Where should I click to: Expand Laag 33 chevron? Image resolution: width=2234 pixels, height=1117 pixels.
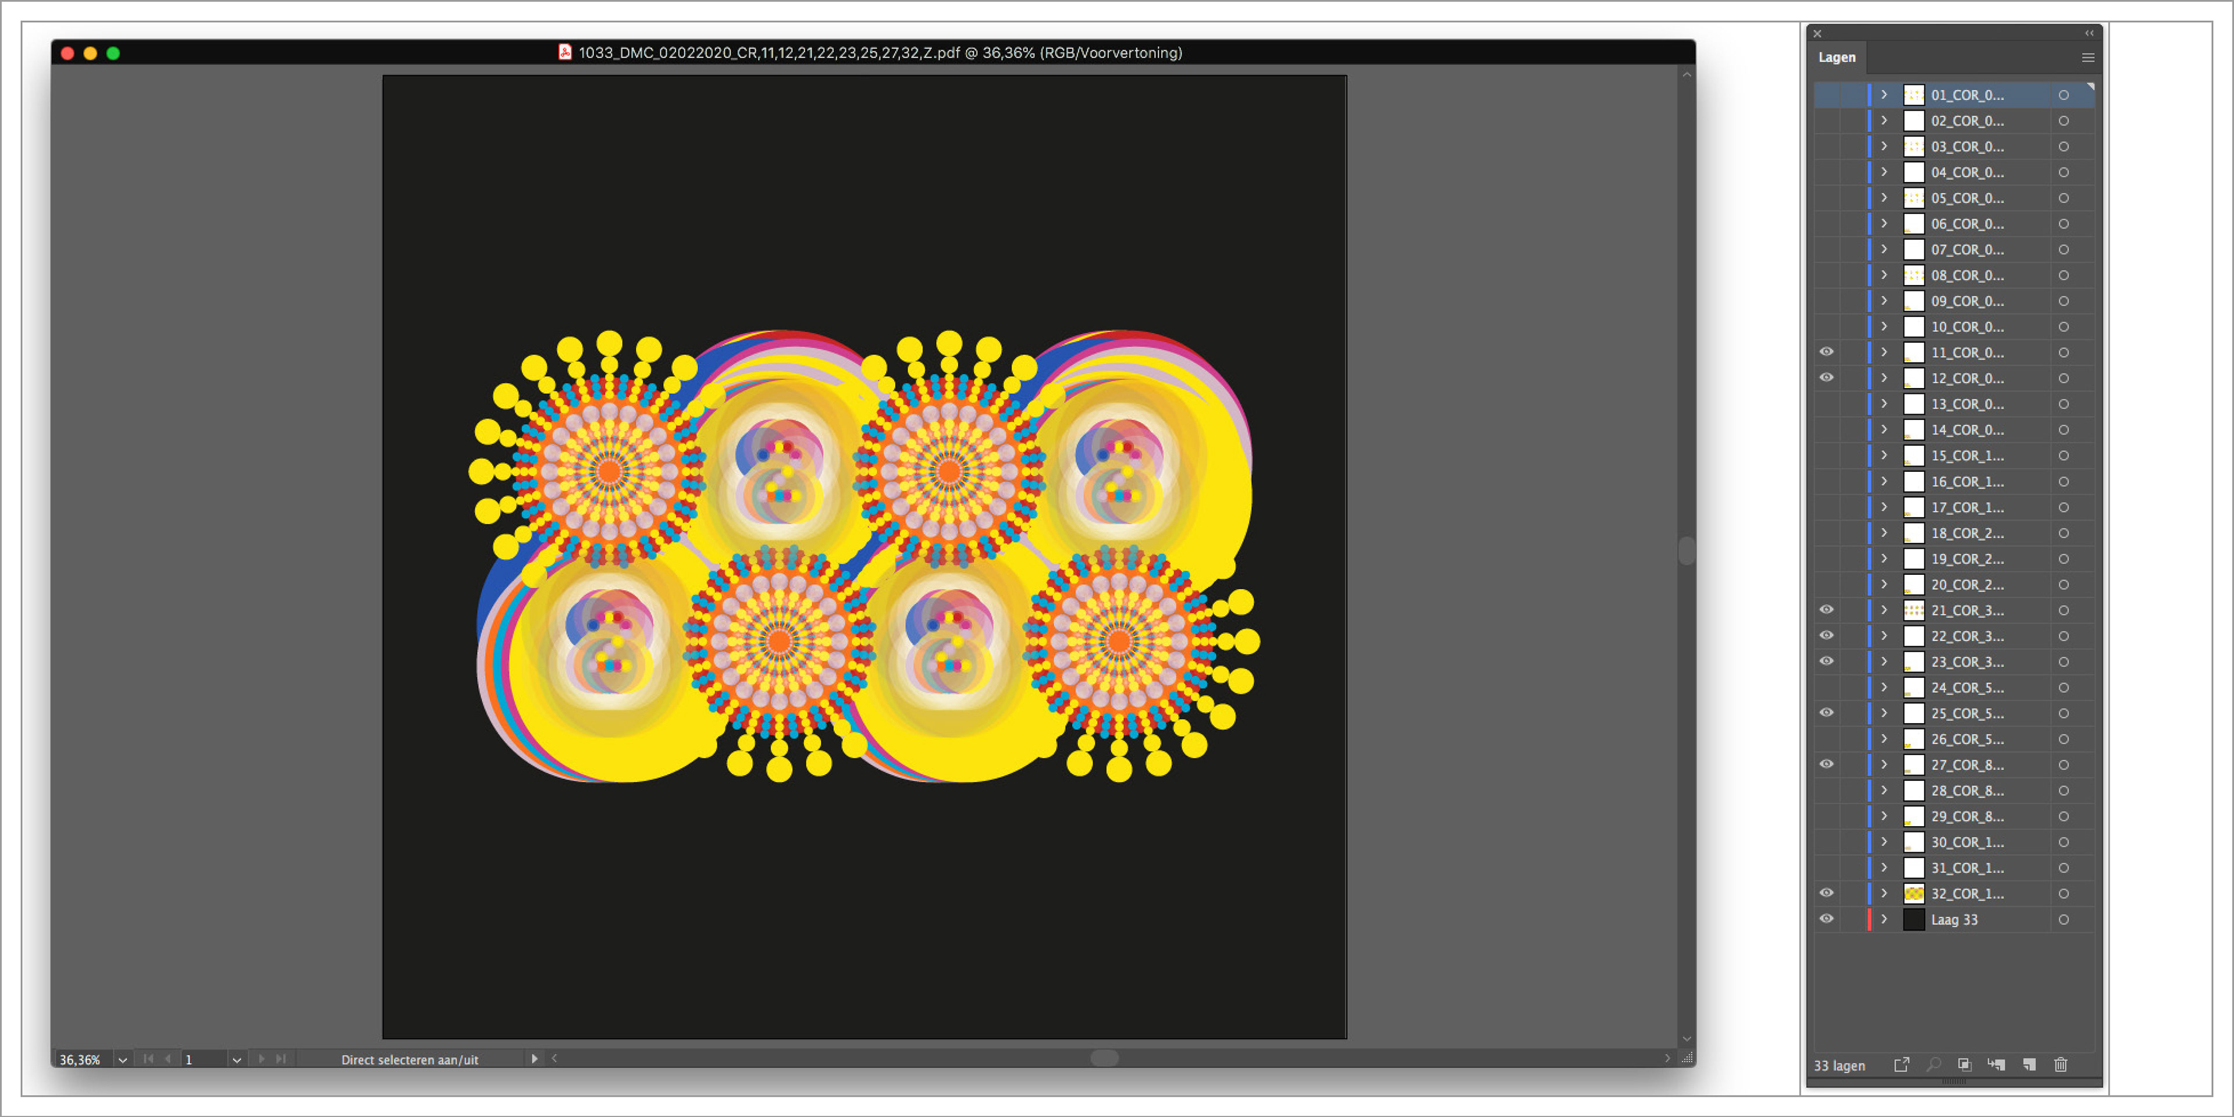pos(1884,919)
